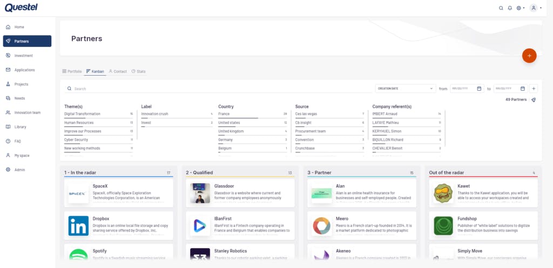Viewport: 553px width, 268px height.
Task: Filter by country France
Action: 253,114
